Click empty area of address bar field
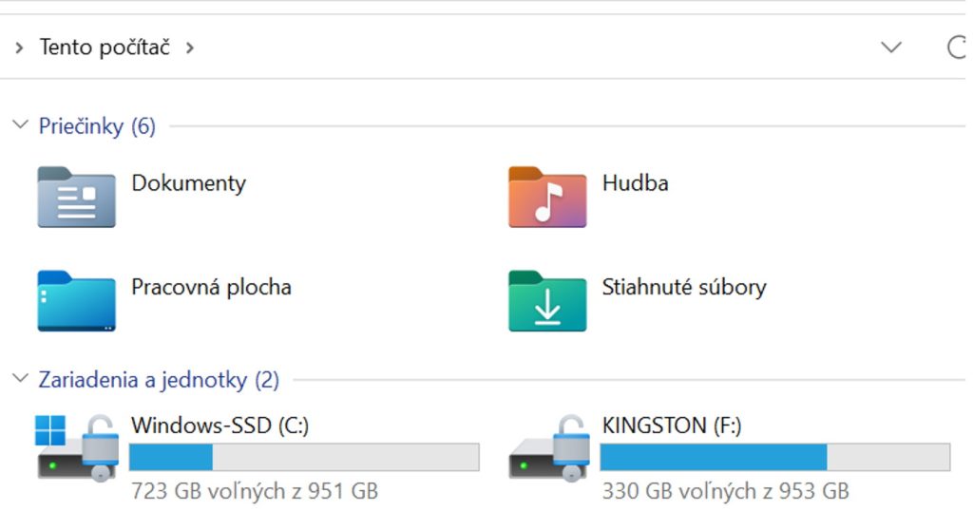 tap(534, 47)
